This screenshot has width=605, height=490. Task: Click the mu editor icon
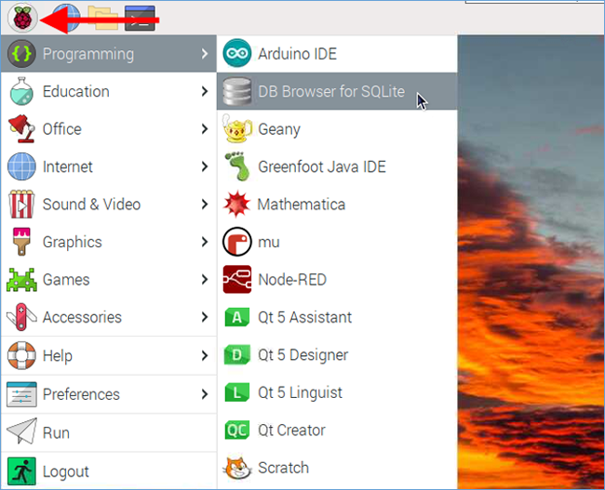click(x=237, y=242)
